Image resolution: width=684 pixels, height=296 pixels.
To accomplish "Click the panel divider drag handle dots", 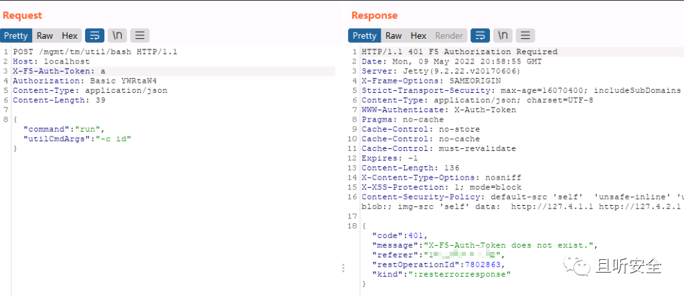I will pos(343,268).
